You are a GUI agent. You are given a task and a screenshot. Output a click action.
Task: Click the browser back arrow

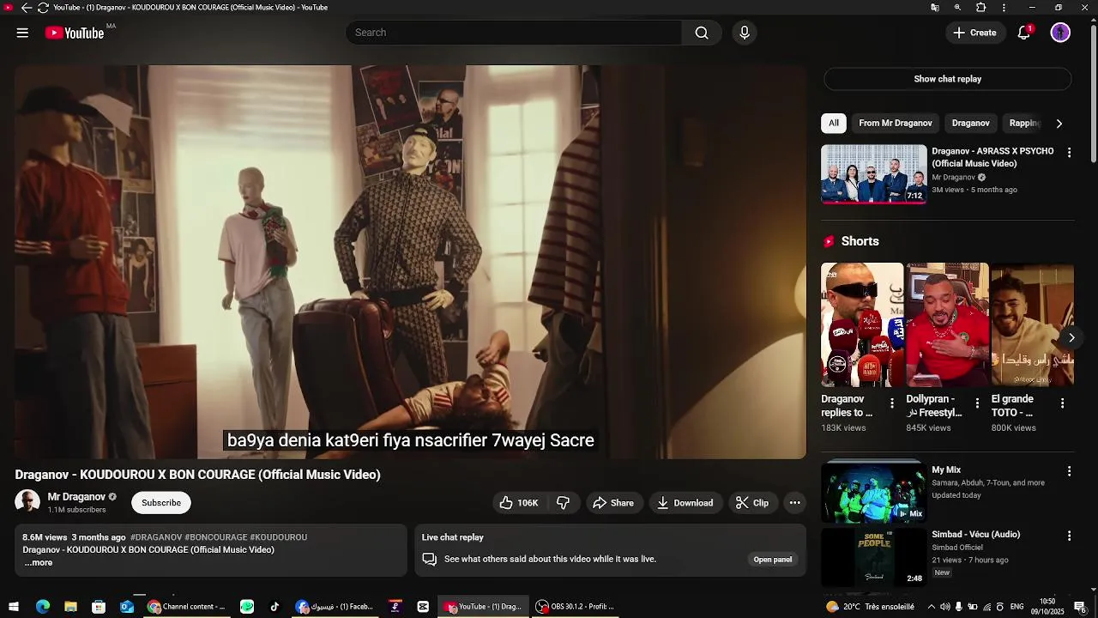(x=26, y=8)
